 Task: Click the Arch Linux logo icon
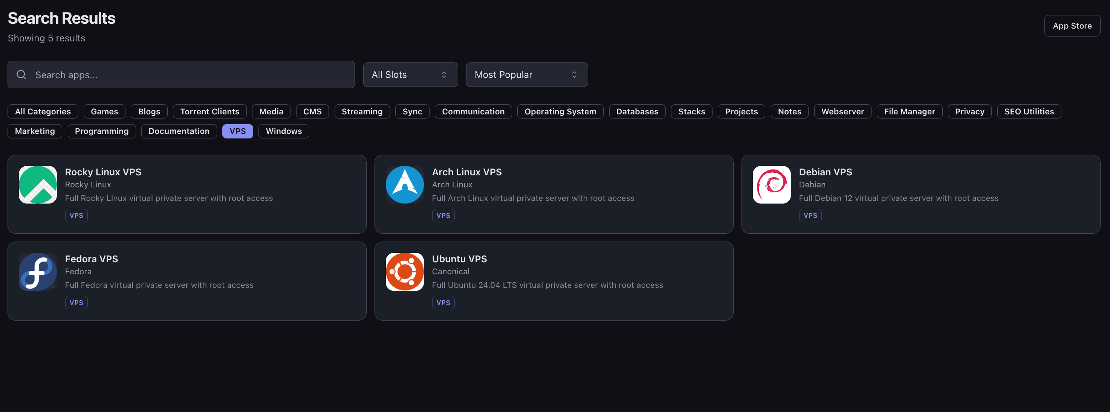[405, 185]
